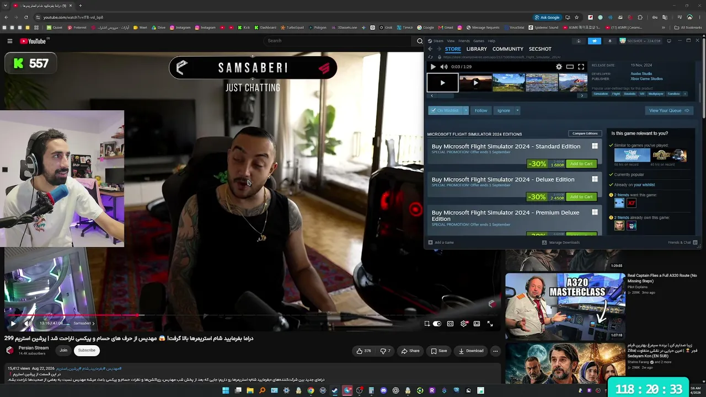The image size is (706, 397).
Task: Subscribe to Persian Stream channel
Action: click(x=87, y=350)
